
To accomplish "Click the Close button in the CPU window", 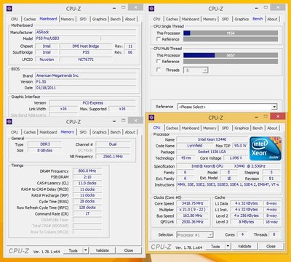I will pyautogui.click(x=271, y=246).
